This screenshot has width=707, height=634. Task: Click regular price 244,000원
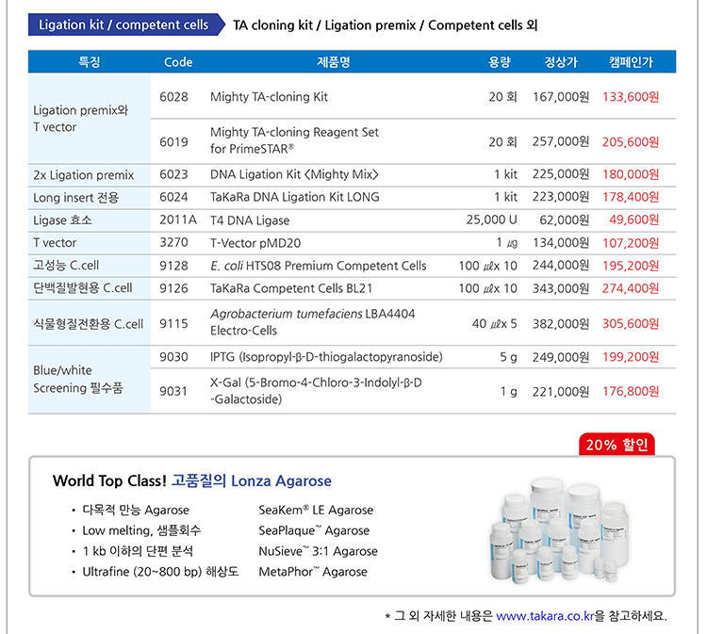coord(561,266)
